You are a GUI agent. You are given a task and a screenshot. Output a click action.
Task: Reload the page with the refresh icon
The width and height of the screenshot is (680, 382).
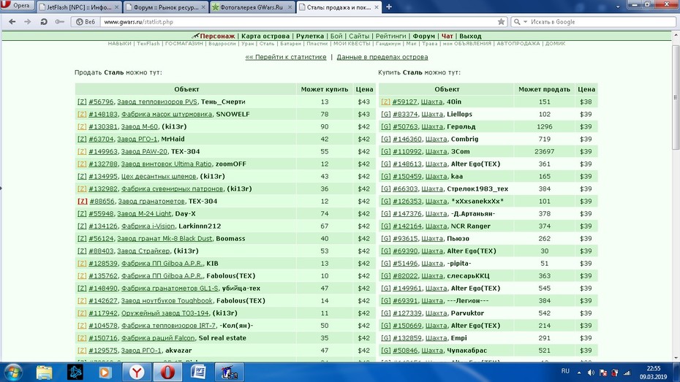pyautogui.click(x=43, y=22)
